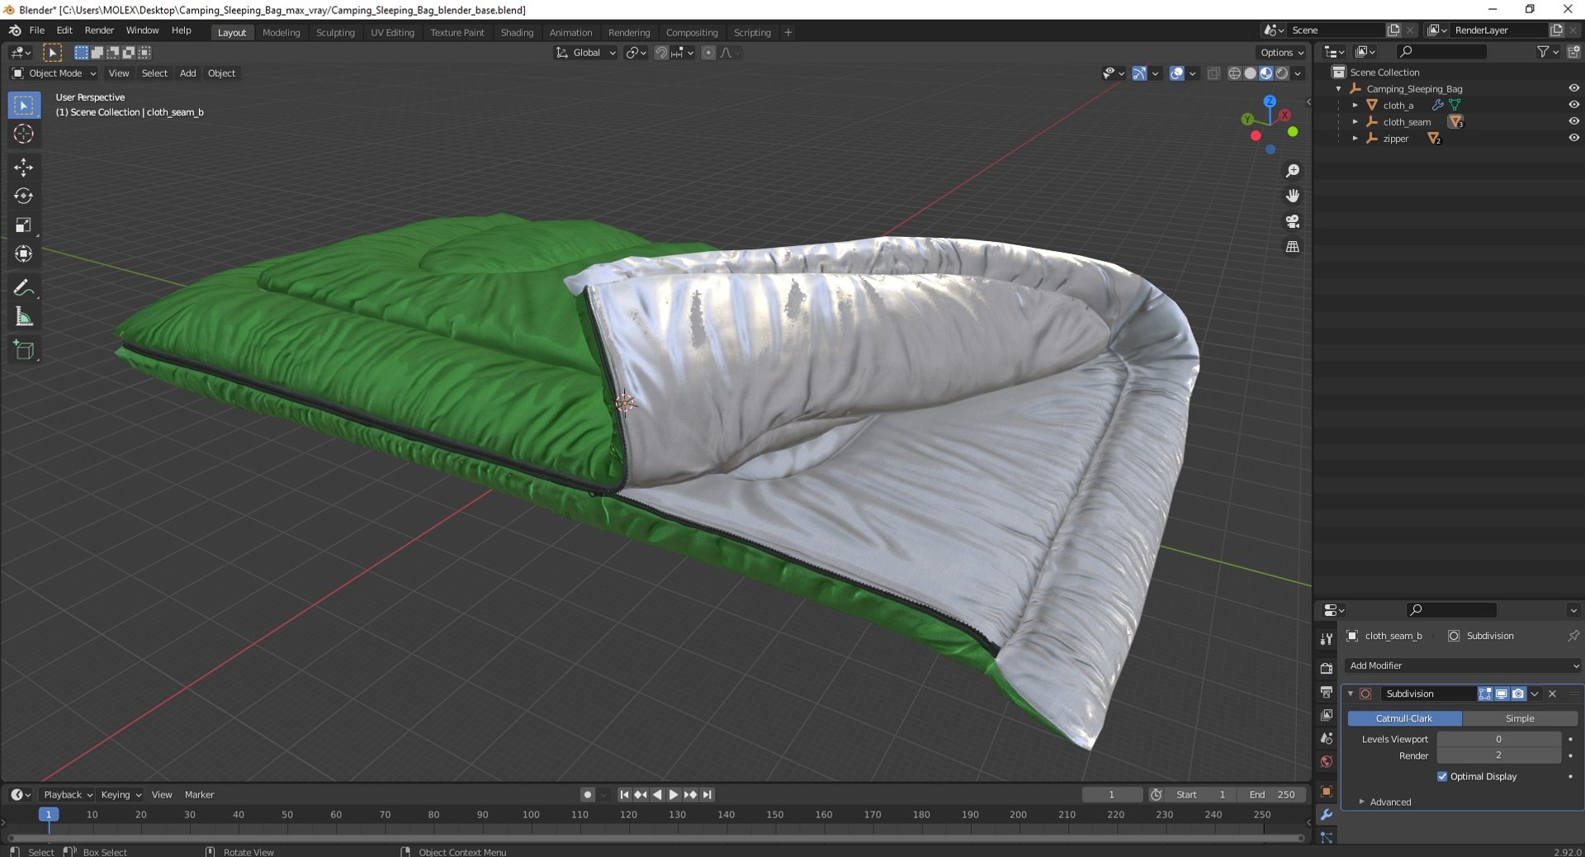Screen dimensions: 1585x857
Task: Click the zoom magnifier viewport icon
Action: click(x=1293, y=171)
